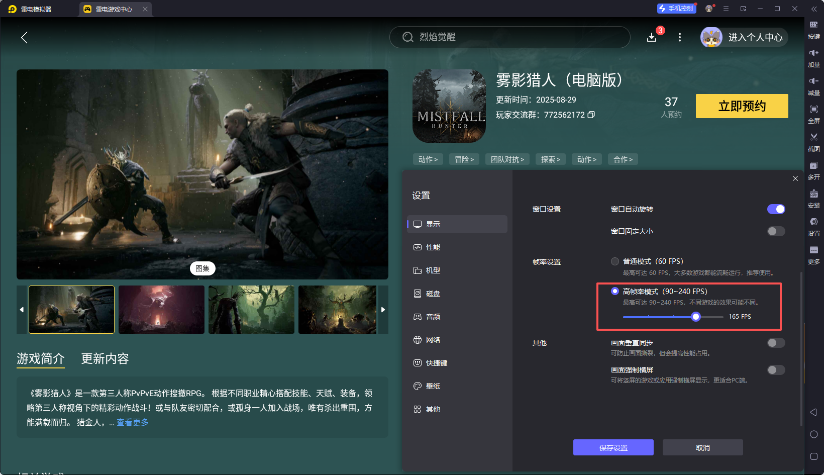Show next gallery thumbnails
Viewport: 824px width, 475px height.
[x=383, y=310]
